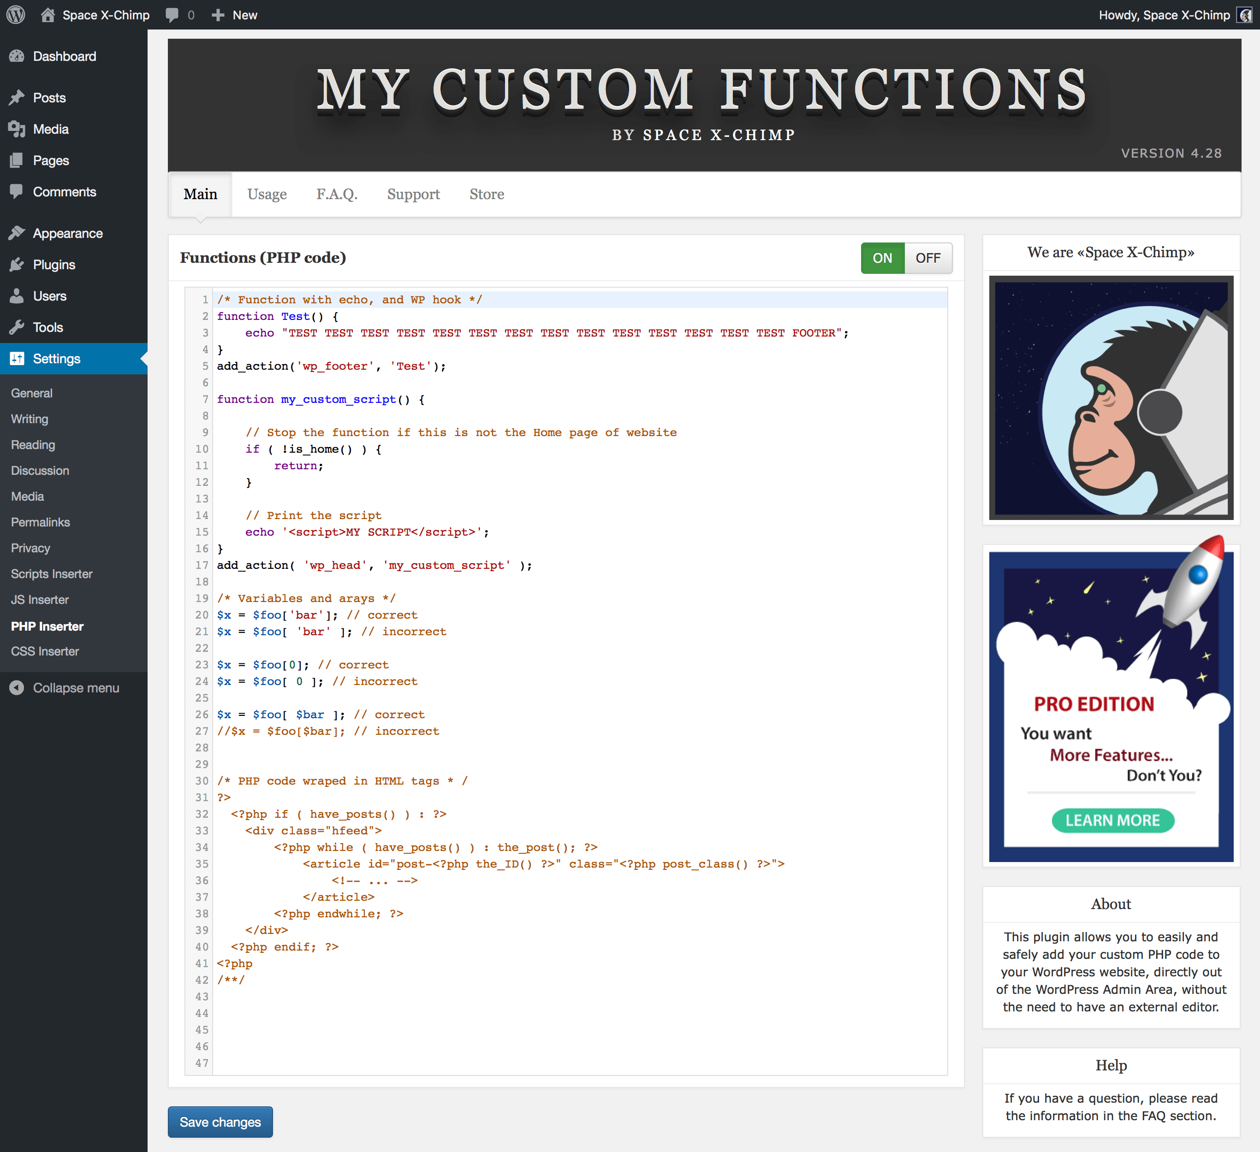Click the Comments speech bubble icon in sidebar
Image resolution: width=1260 pixels, height=1152 pixels.
pos(17,192)
